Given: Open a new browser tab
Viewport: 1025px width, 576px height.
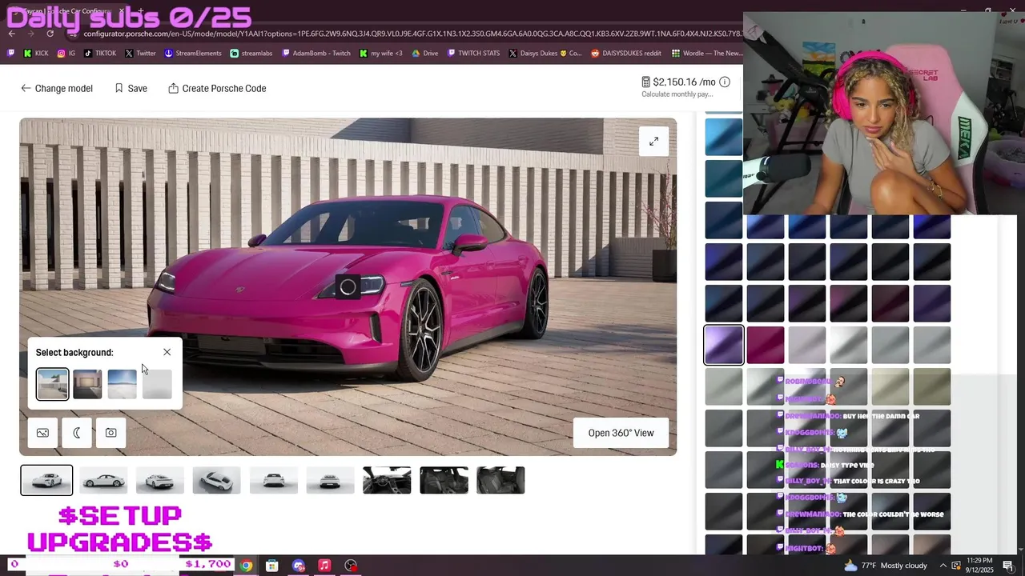Looking at the screenshot, I should pos(141,11).
